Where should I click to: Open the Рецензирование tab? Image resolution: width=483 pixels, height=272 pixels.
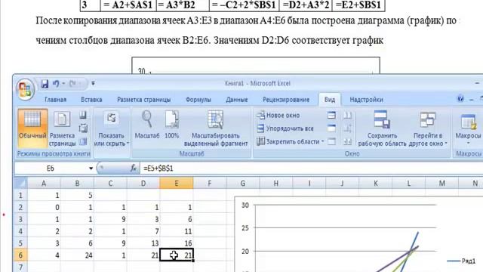286,100
